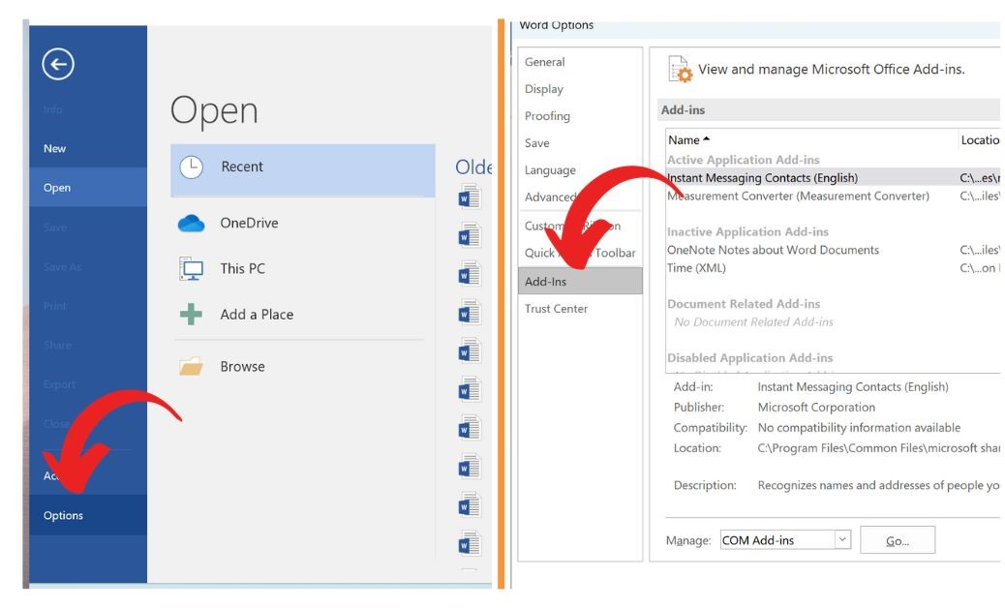Sort add-ins by the Name column header
Screen dimensions: 1005x608
tap(688, 140)
